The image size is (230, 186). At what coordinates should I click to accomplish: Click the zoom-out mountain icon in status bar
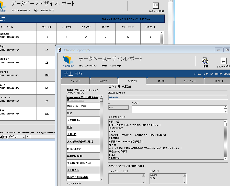pyautogui.click(x=1, y=137)
